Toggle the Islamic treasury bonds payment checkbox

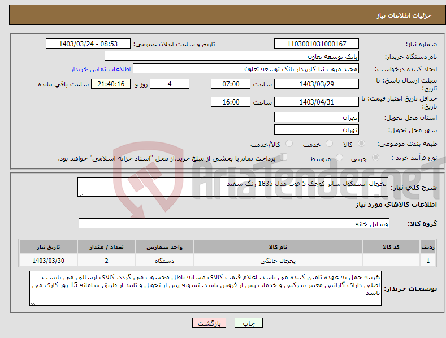[x=284, y=157]
